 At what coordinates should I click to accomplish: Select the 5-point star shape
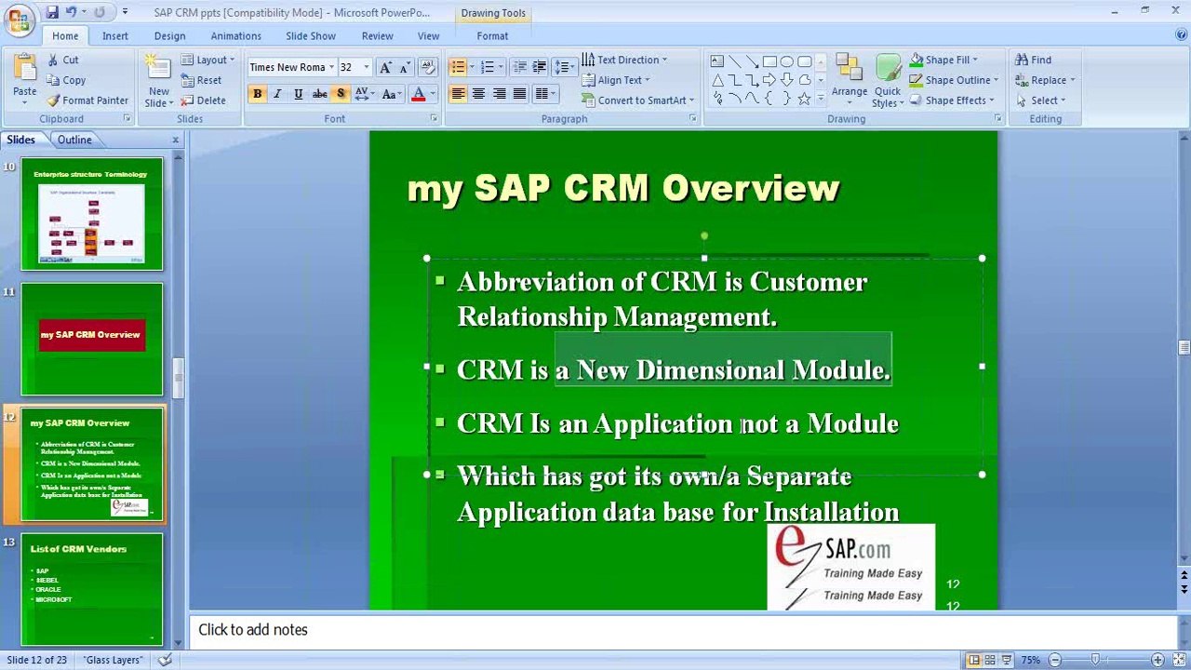pyautogui.click(x=805, y=98)
